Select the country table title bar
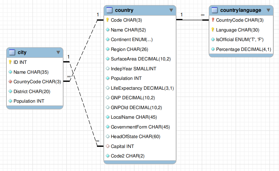Viewport: 279px width, 171px height. pos(140,10)
